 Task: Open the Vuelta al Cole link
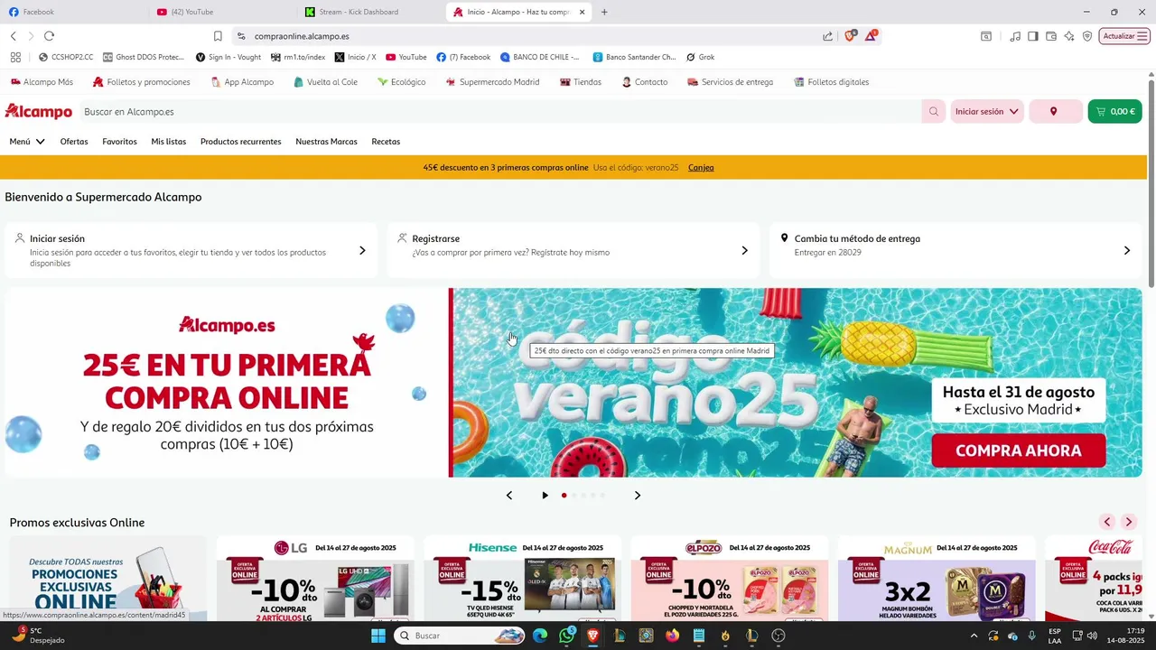click(x=325, y=82)
